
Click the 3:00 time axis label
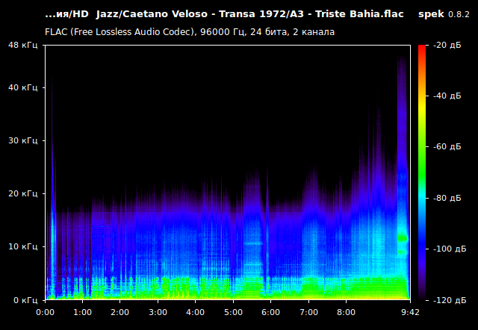(158, 312)
